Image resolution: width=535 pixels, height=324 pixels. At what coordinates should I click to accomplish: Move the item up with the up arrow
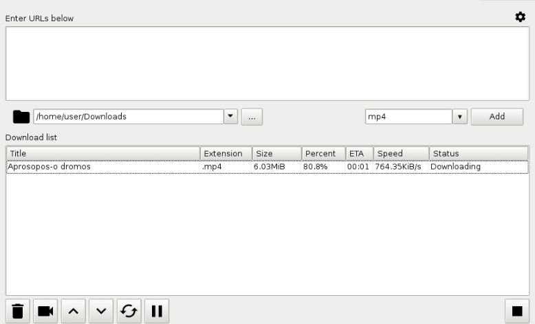(x=74, y=311)
